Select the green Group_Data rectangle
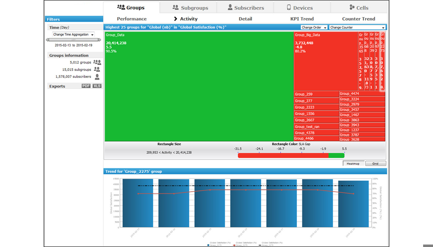This screenshot has height=247, width=433. pos(199,86)
